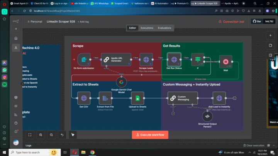Open the video thumbnail at right edge
278x156 pixels.
273,91
